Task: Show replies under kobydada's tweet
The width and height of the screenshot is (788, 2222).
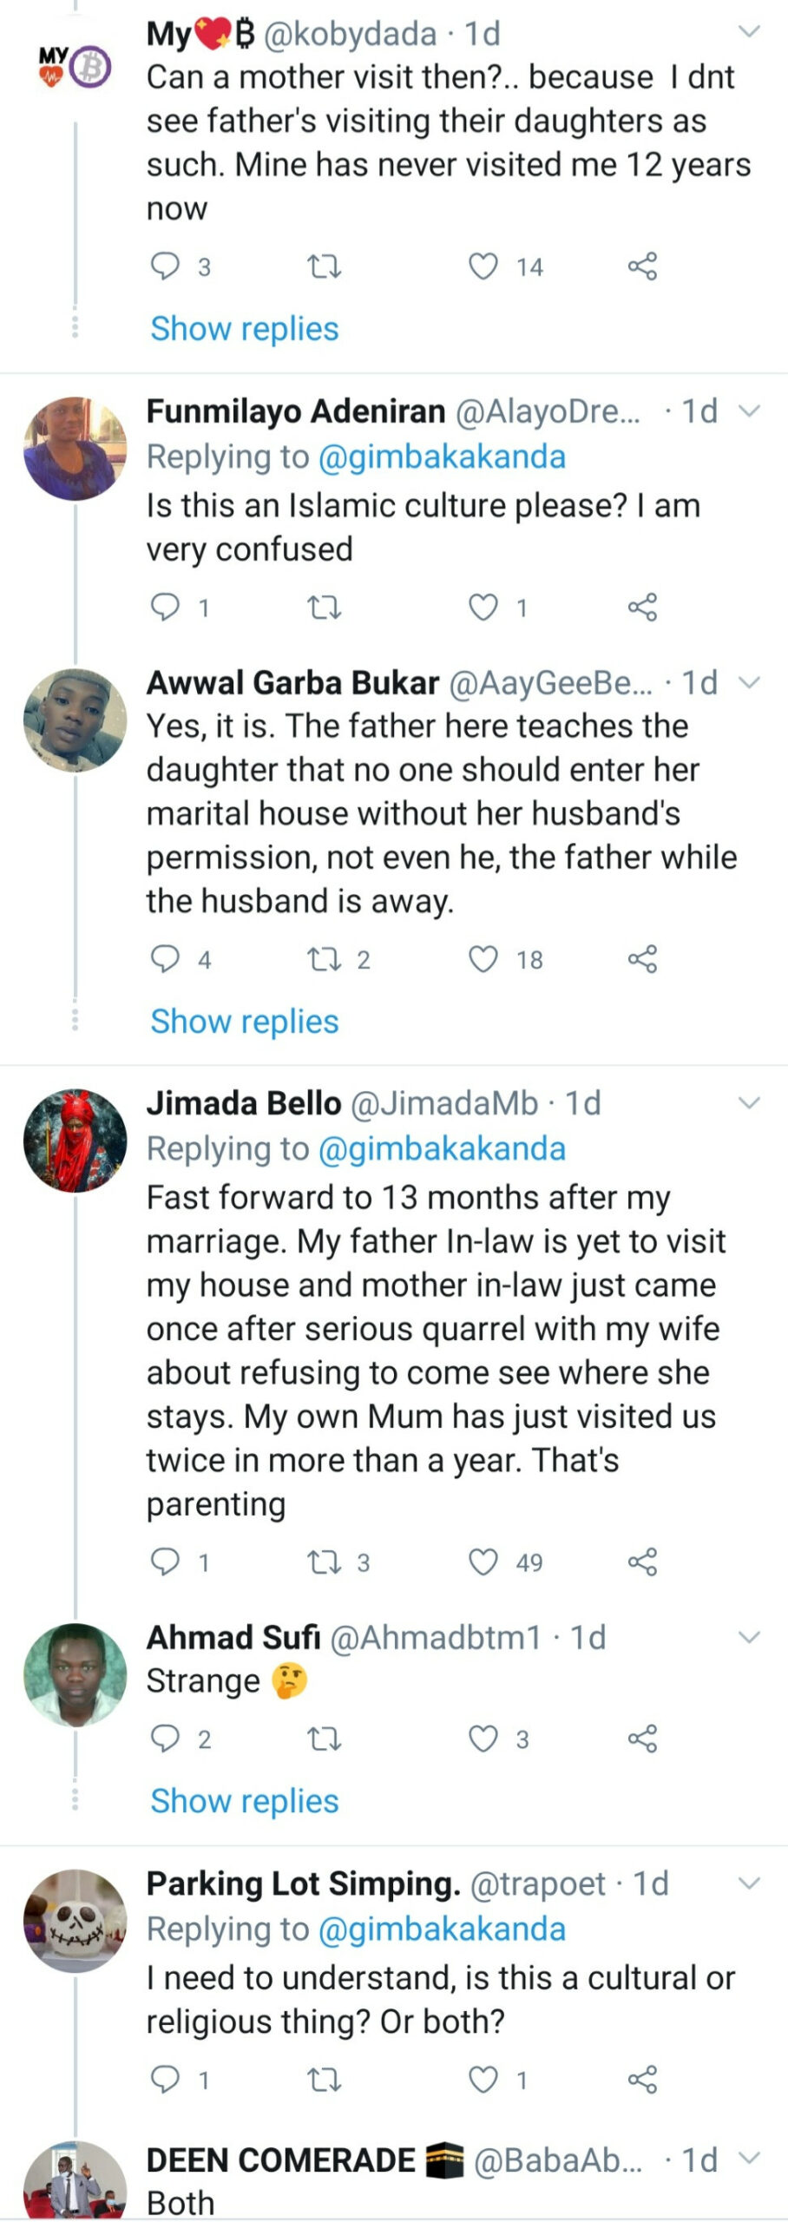Action: [244, 329]
